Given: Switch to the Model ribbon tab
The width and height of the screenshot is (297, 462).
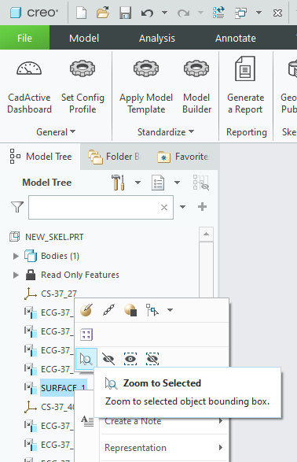Looking at the screenshot, I should click(84, 38).
